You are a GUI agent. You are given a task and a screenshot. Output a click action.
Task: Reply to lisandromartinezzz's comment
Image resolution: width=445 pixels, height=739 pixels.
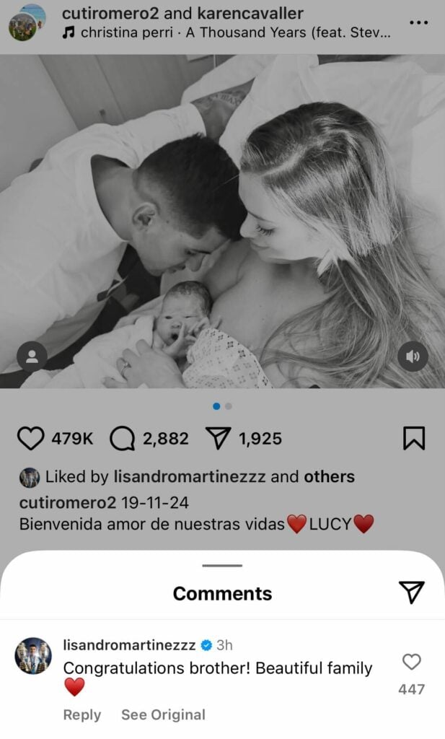82,714
